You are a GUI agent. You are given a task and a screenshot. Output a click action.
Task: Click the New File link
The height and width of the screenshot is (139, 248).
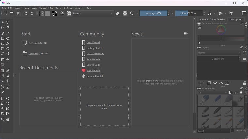pyautogui.click(x=33, y=43)
